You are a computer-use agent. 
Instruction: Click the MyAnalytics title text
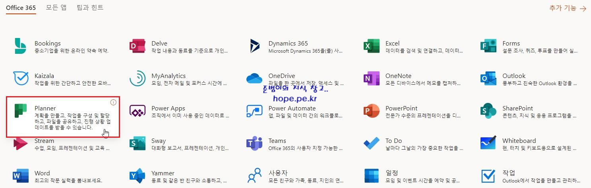click(169, 76)
